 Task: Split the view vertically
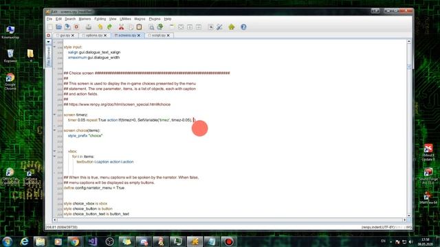[x=199, y=27]
